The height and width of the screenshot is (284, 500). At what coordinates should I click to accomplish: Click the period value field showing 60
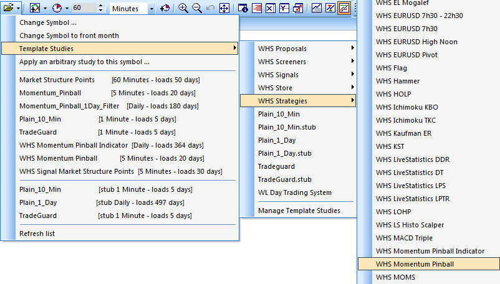[84, 8]
